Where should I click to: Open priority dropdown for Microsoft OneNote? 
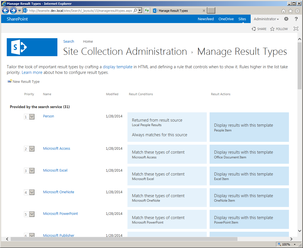pyautogui.click(x=32, y=192)
